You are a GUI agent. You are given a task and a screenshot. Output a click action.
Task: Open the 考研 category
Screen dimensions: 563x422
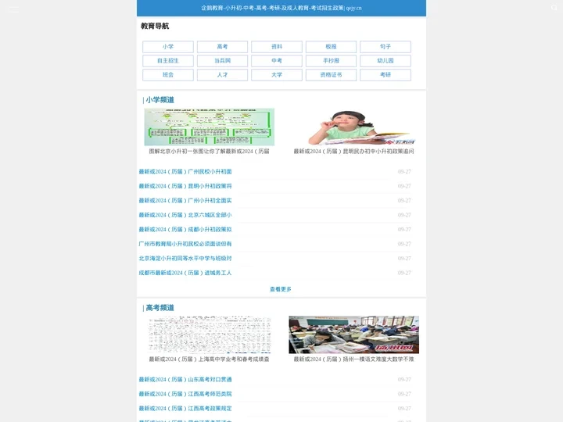(x=385, y=75)
